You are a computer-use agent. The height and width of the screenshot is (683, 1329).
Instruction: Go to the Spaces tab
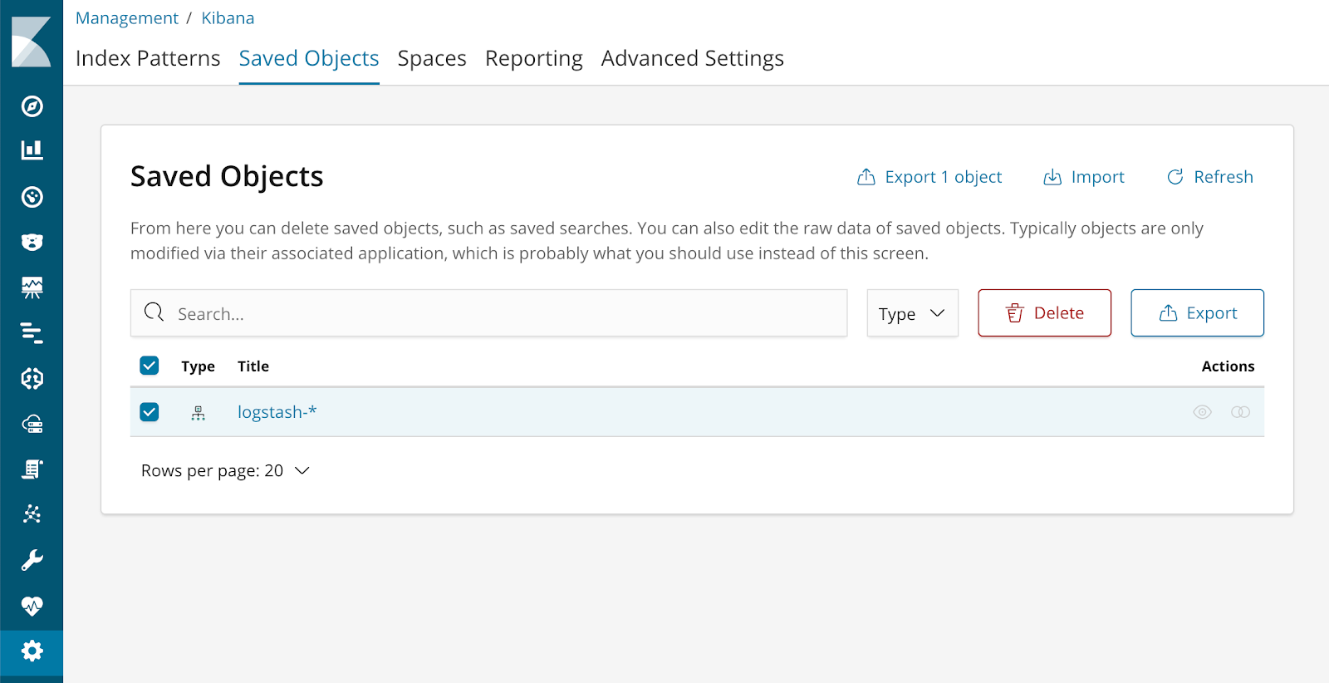(x=432, y=58)
